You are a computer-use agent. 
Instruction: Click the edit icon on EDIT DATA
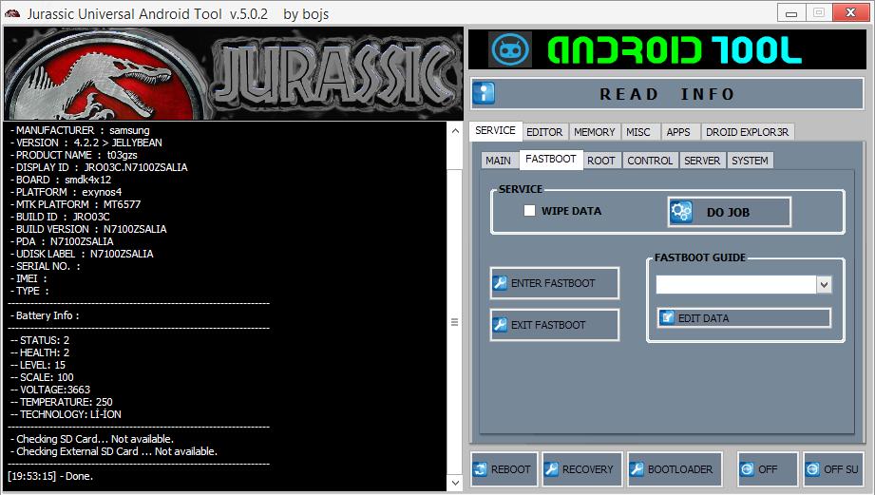[668, 317]
